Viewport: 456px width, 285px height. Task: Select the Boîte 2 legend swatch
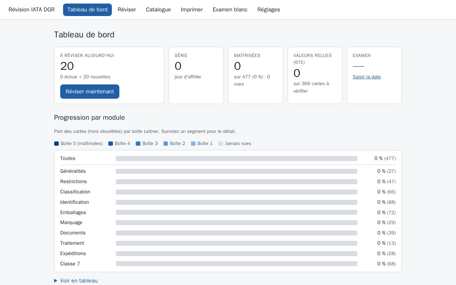coord(166,144)
